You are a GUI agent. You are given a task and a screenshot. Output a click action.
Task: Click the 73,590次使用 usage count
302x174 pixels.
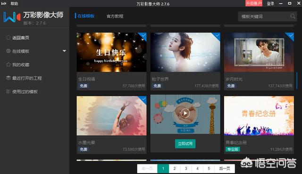click(134, 149)
